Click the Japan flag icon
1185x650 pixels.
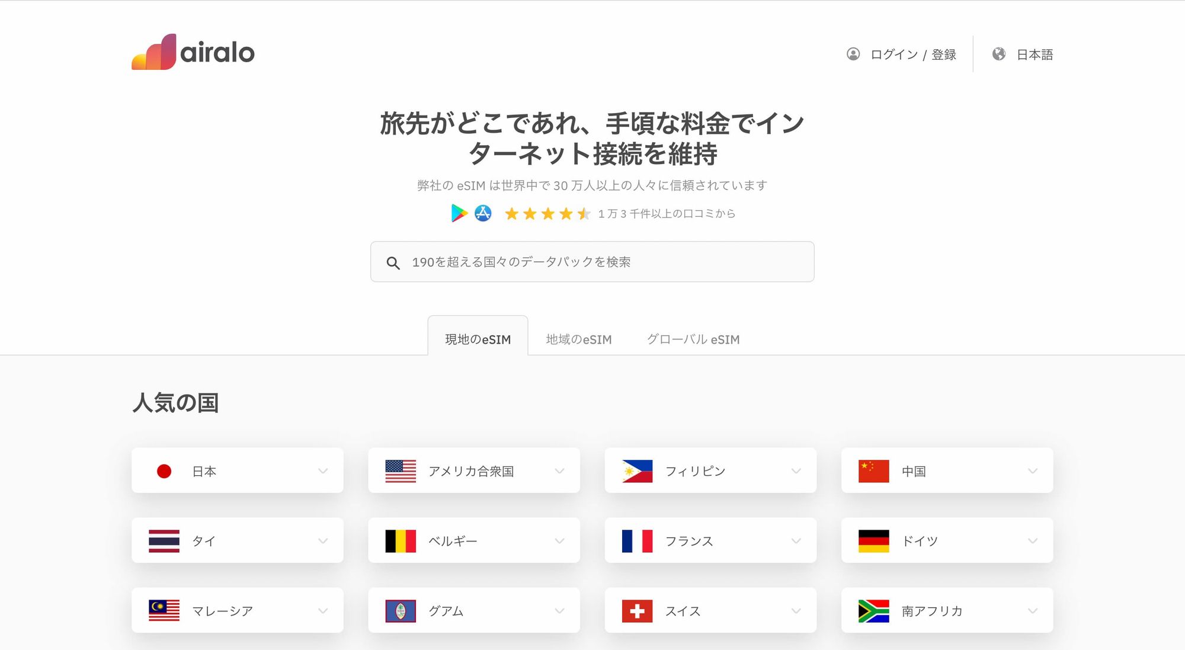click(x=164, y=471)
